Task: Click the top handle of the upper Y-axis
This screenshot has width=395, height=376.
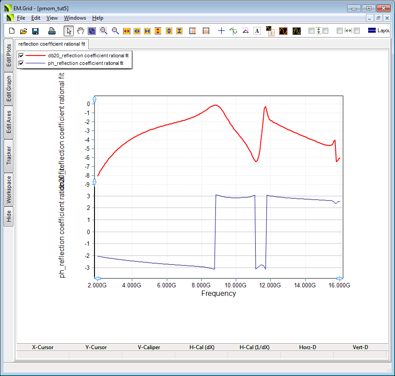Action: coord(94,98)
